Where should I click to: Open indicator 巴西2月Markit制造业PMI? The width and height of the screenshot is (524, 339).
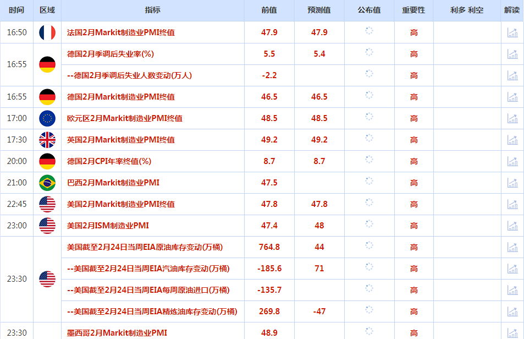(x=113, y=183)
